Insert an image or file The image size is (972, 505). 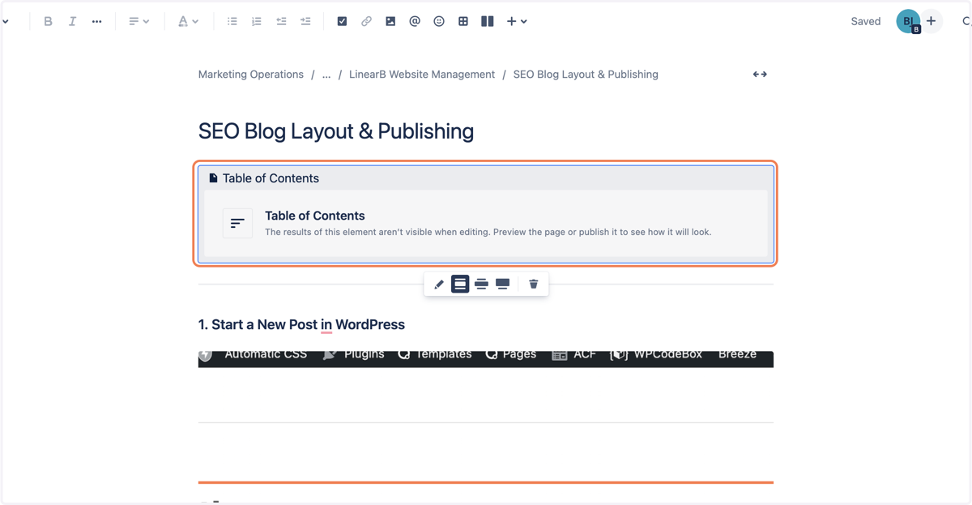click(x=390, y=21)
